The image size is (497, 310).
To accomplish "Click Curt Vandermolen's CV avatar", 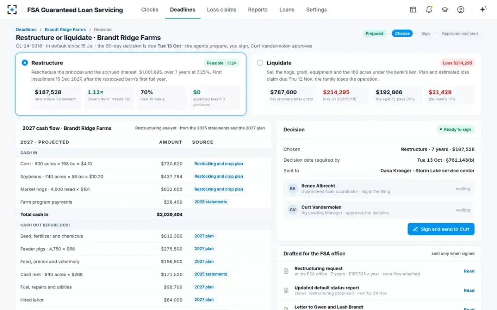I will pos(293,210).
